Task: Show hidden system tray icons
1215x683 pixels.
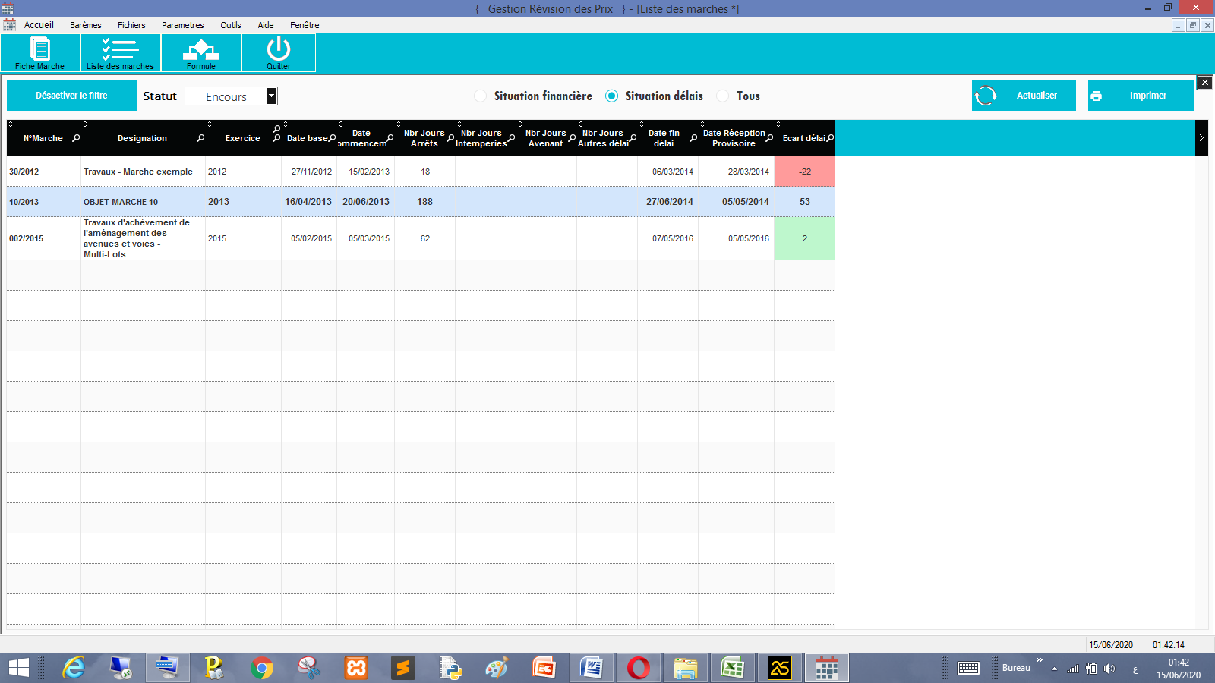Action: (1054, 669)
